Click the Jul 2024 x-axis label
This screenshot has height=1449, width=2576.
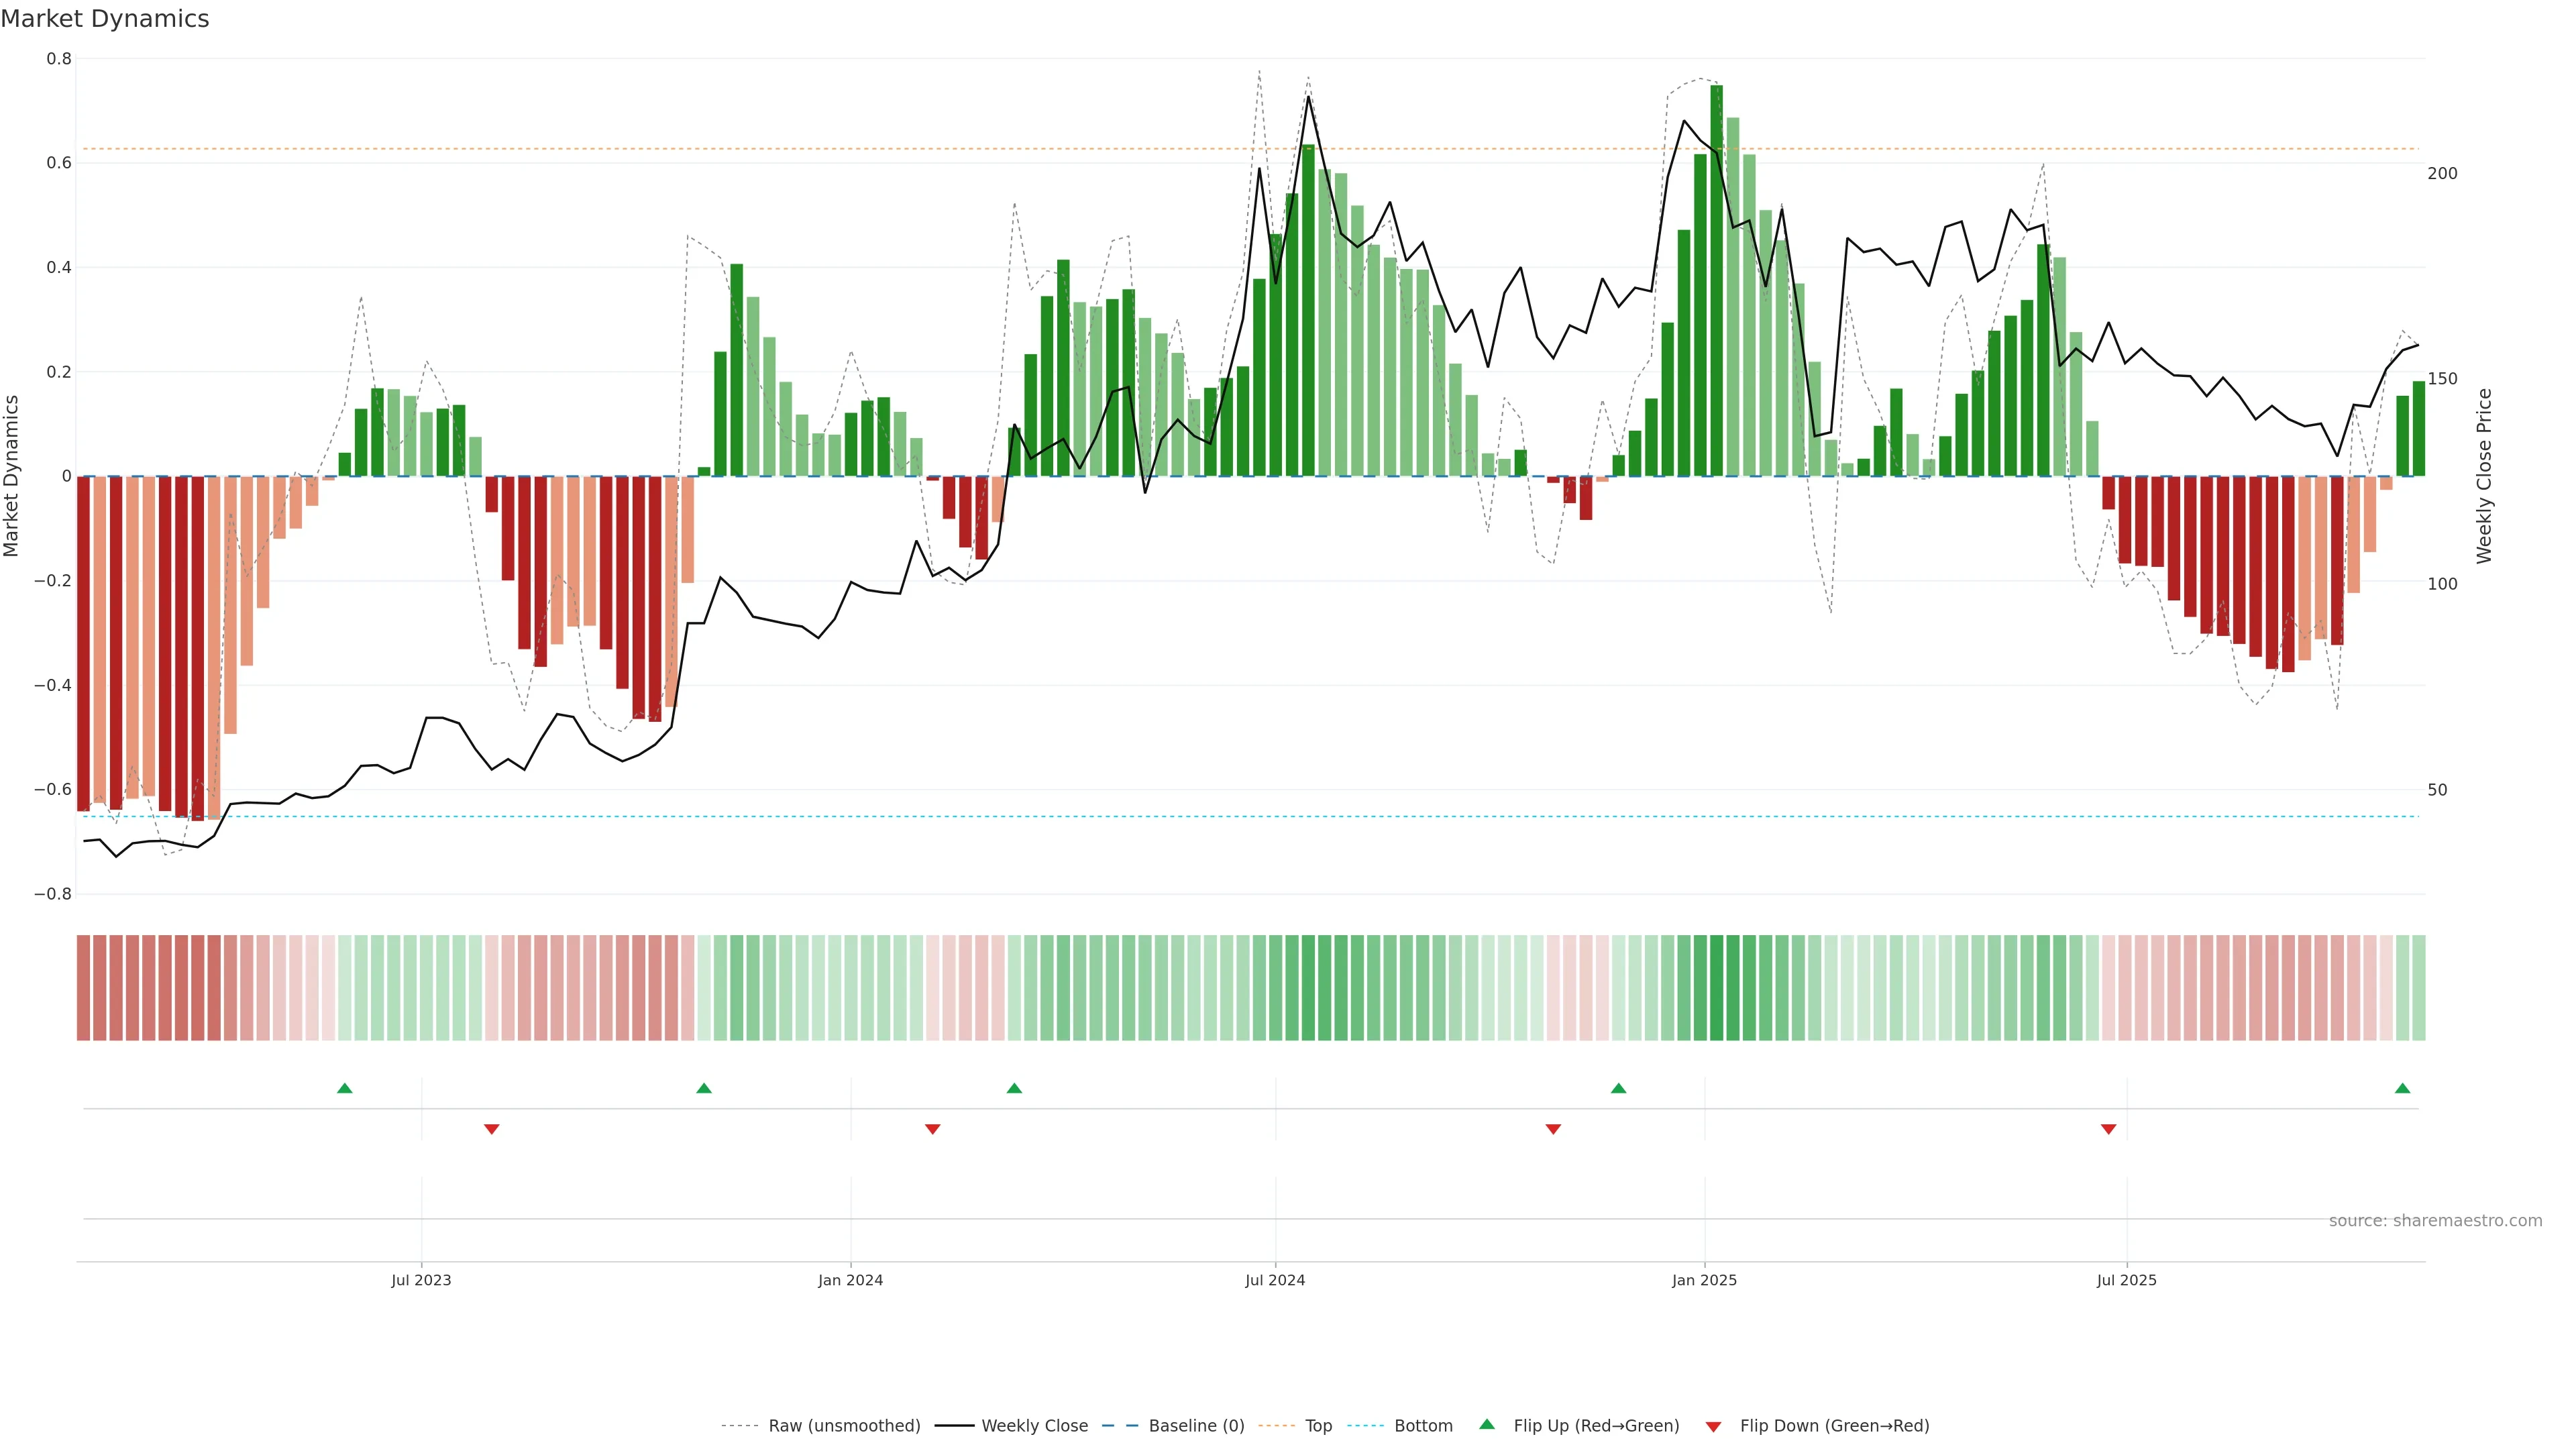[1275, 1280]
